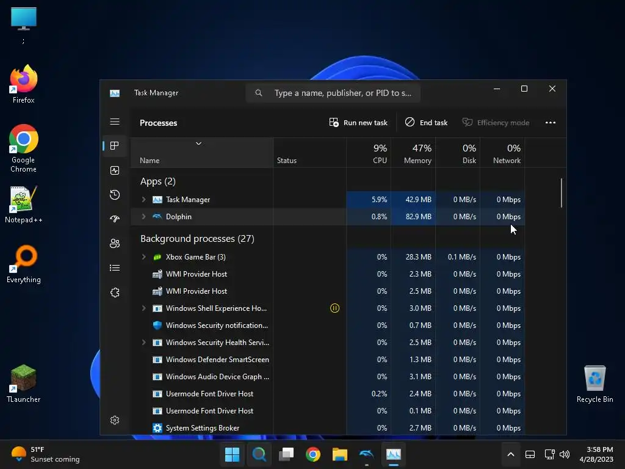This screenshot has height=469, width=625.
Task: Select the first WMI Provider Host row (2.3 MB)
Action: pos(327,274)
